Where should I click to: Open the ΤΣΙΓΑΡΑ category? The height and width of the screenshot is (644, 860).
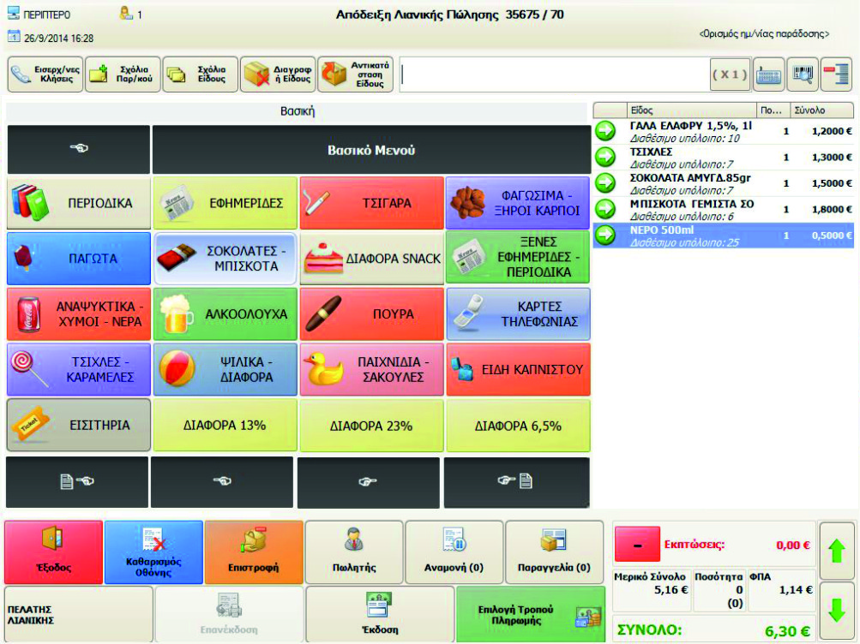click(x=371, y=203)
